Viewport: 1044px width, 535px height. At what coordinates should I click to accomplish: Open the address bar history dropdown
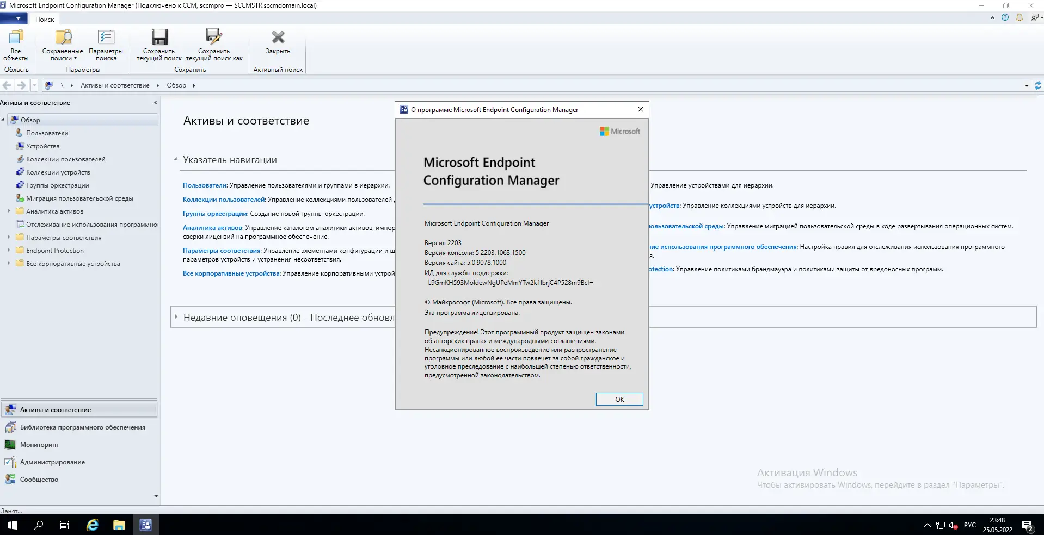click(x=1027, y=86)
